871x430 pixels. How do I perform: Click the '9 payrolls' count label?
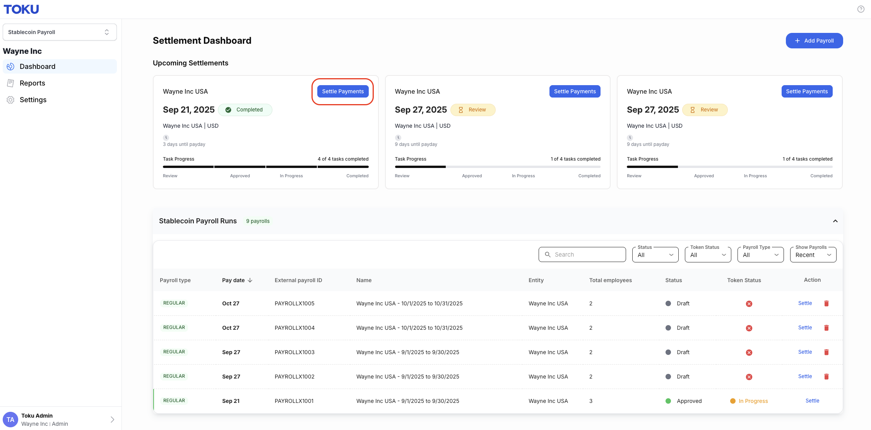point(258,221)
